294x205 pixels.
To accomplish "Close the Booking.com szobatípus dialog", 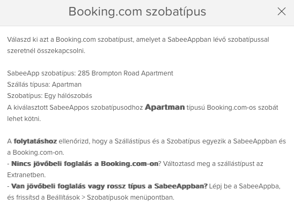I will point(282,11).
